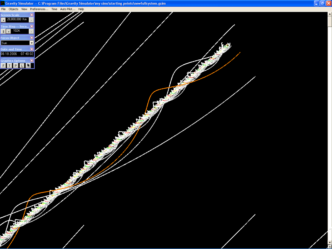Click the Graphics Options panel title
Viewport: 332px width, 249px height.
tap(13, 61)
